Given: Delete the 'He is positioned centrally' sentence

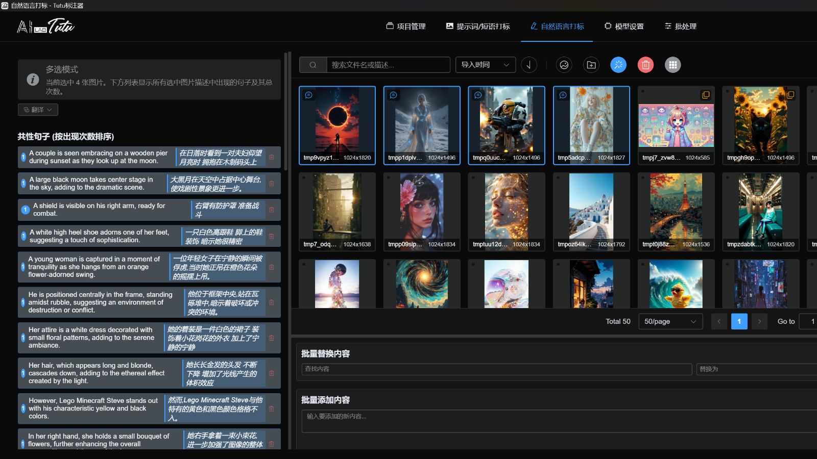Looking at the screenshot, I should click(x=272, y=302).
